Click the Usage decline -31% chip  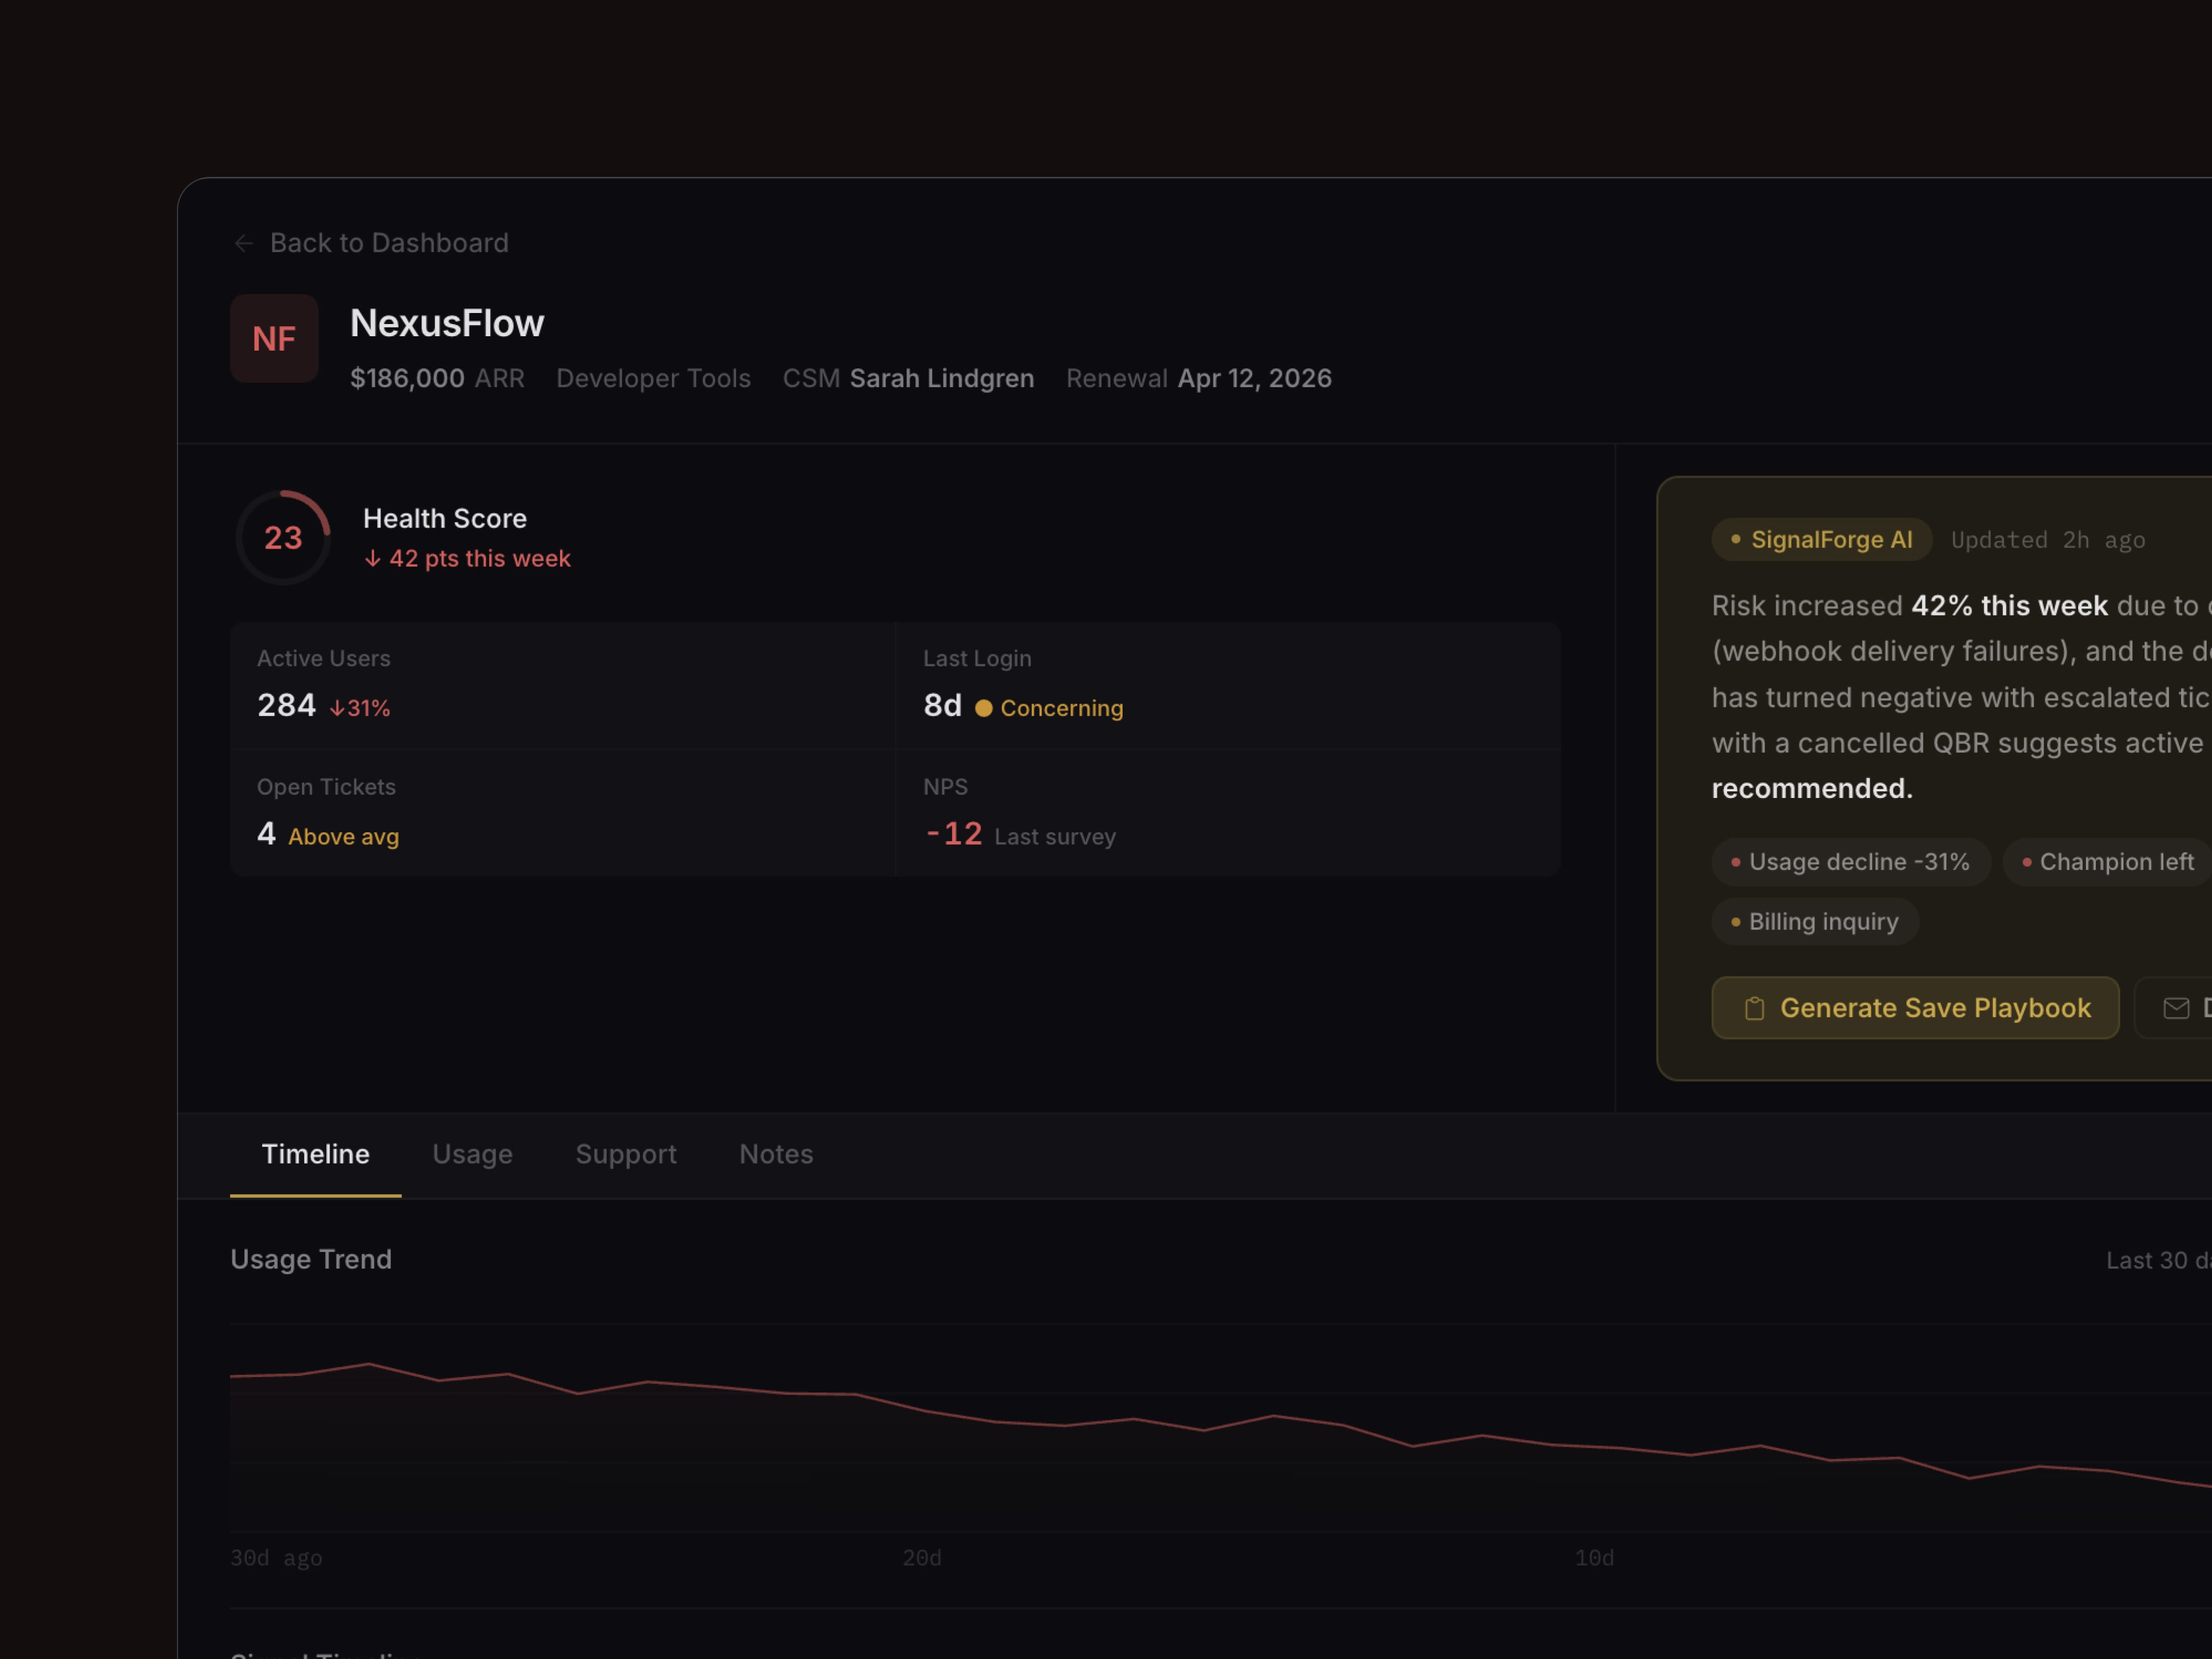(1850, 862)
